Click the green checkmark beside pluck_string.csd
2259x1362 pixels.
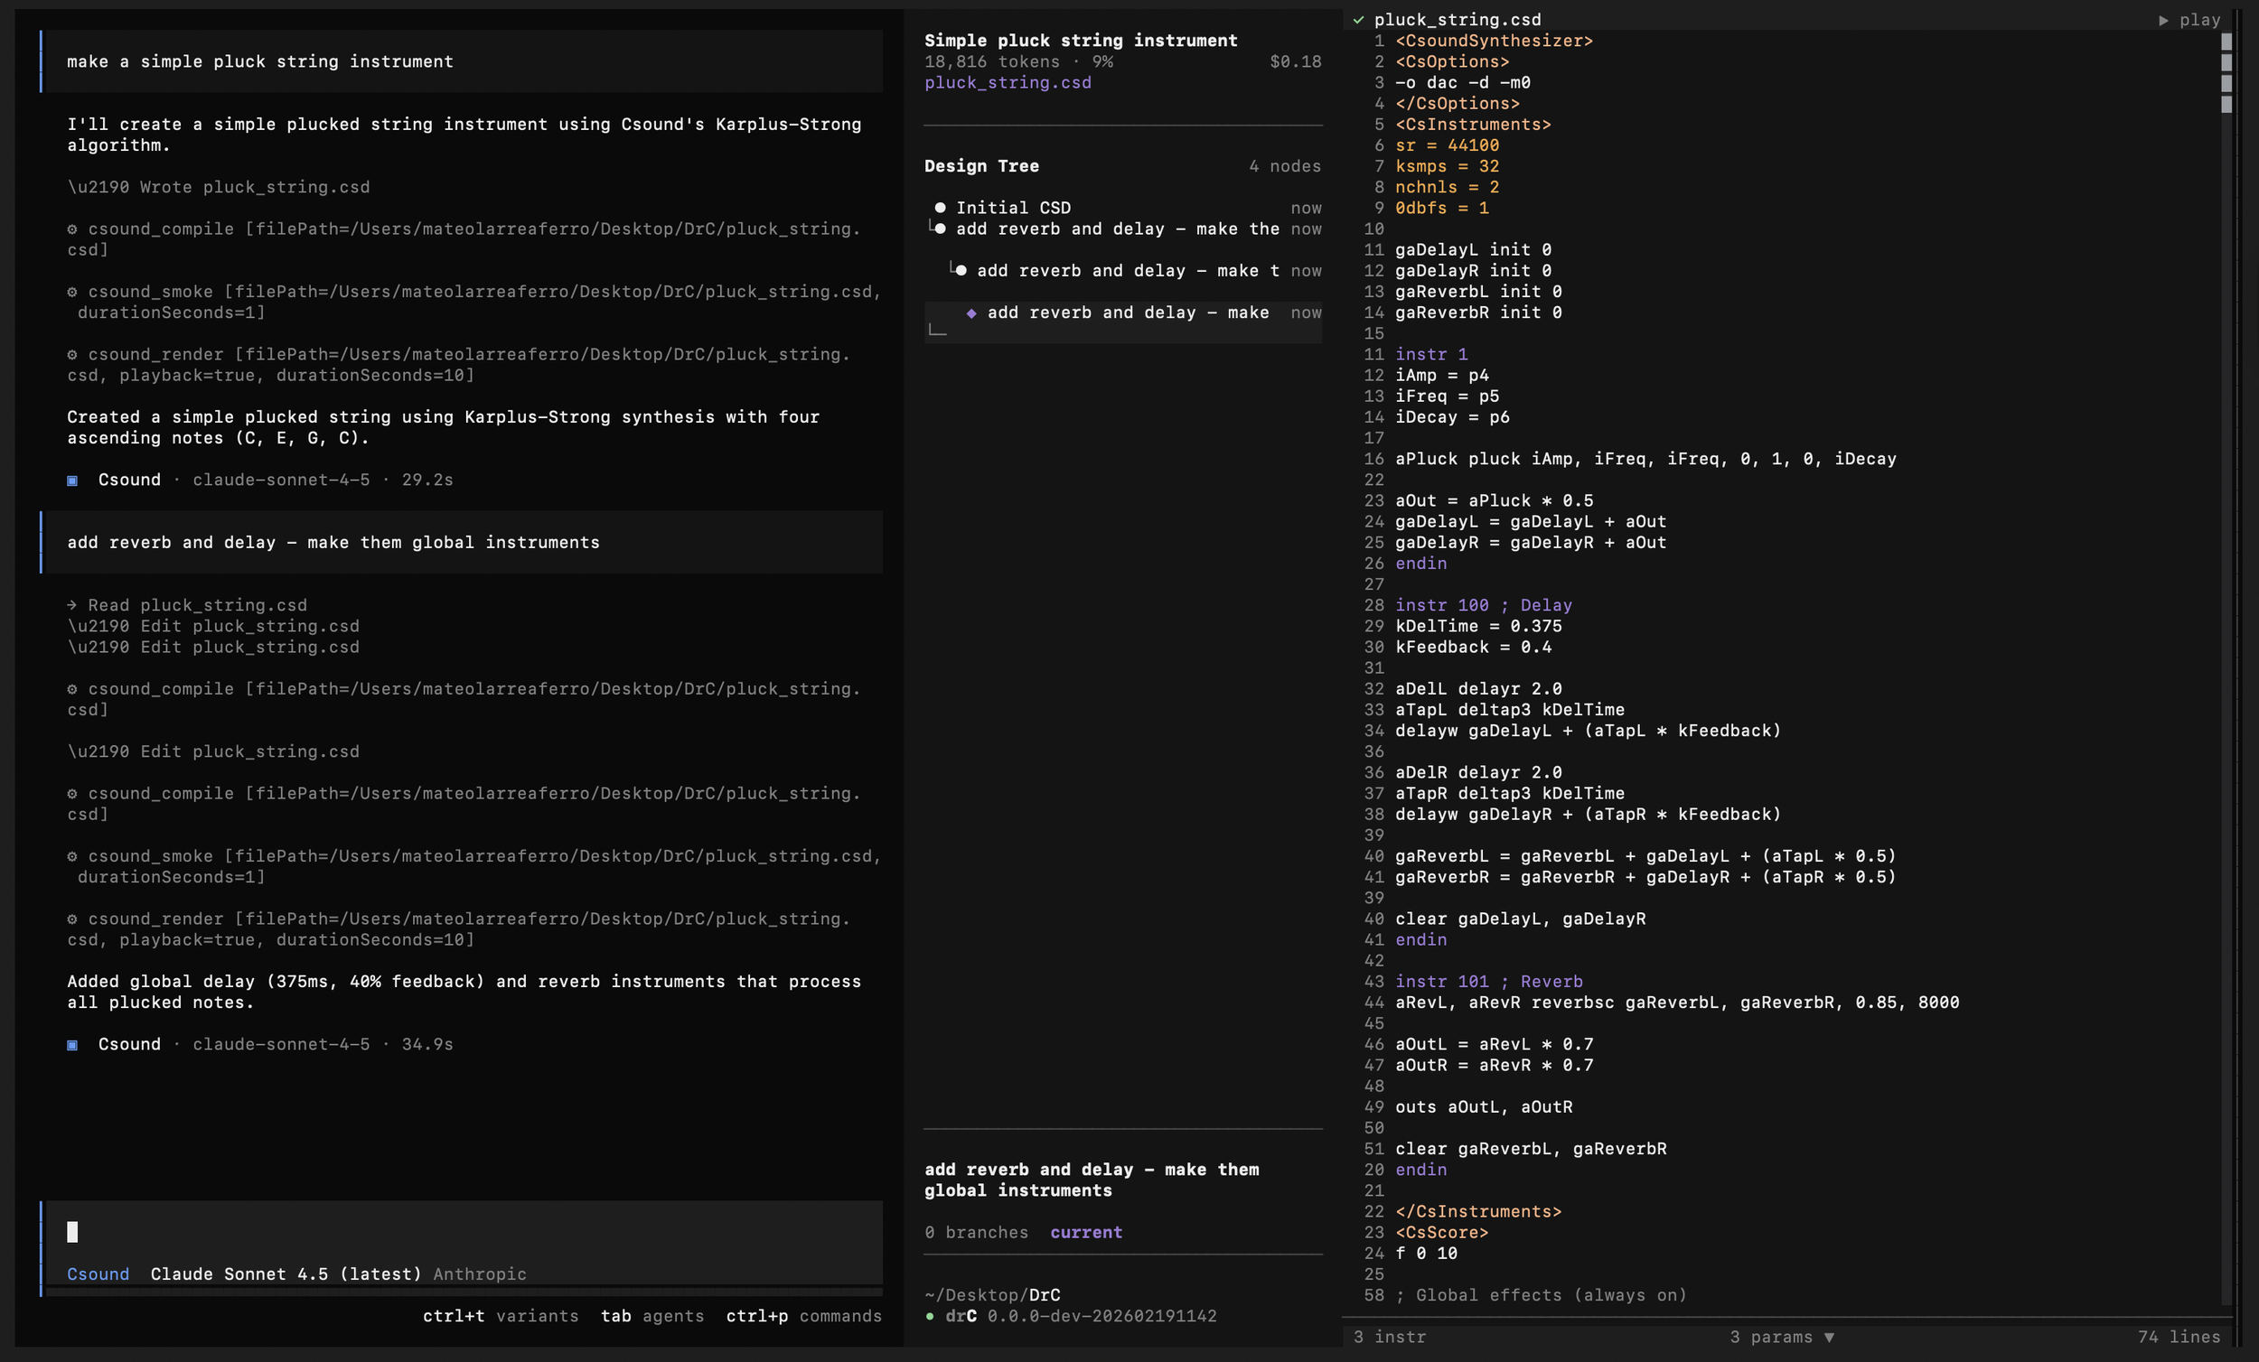(1358, 20)
